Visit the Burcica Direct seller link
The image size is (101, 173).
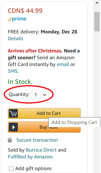click(x=41, y=150)
